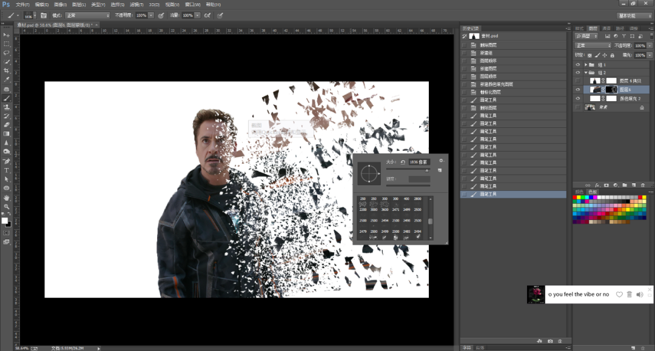This screenshot has height=351, width=655.
Task: Open layer filter type dropdown
Action: pyautogui.click(x=586, y=36)
